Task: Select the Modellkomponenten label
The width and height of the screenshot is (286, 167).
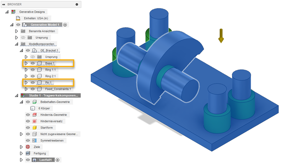Action: 41,44
